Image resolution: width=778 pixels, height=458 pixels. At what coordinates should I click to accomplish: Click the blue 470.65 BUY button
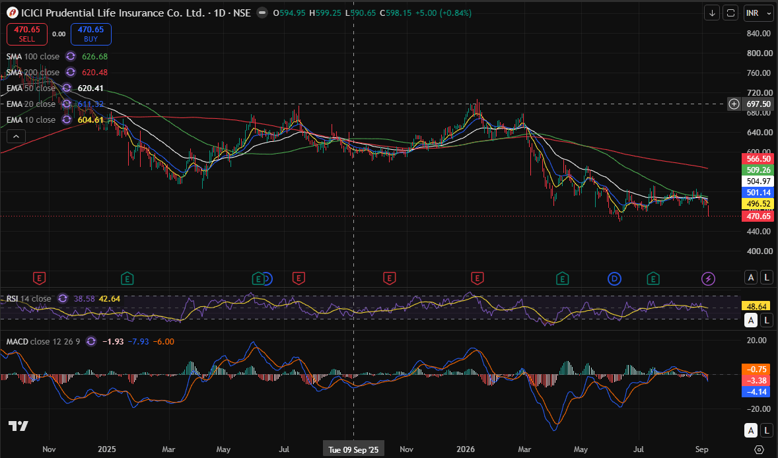[90, 34]
